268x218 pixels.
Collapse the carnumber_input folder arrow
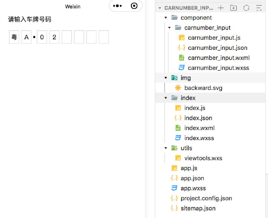(x=169, y=28)
